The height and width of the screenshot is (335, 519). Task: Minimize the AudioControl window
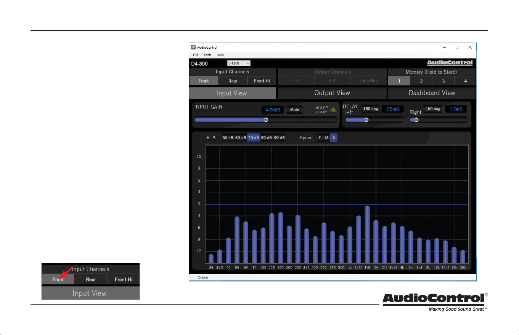pyautogui.click(x=445, y=47)
